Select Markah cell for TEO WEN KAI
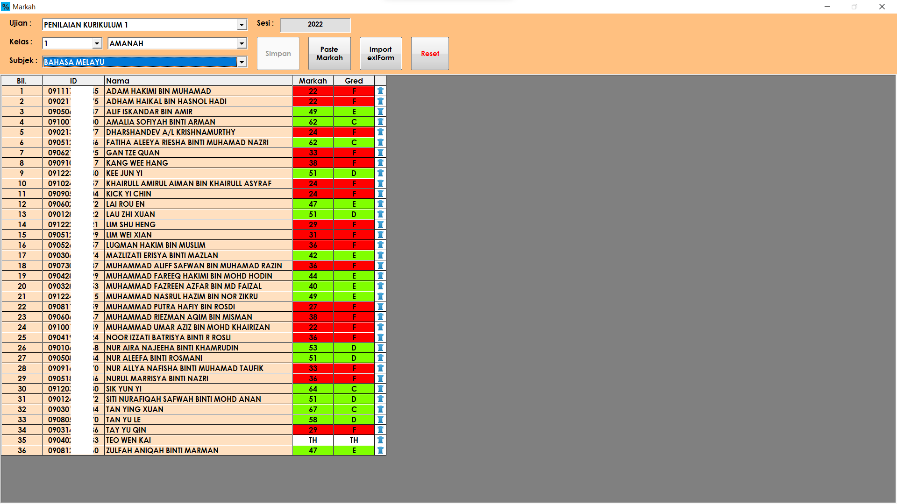 313,440
